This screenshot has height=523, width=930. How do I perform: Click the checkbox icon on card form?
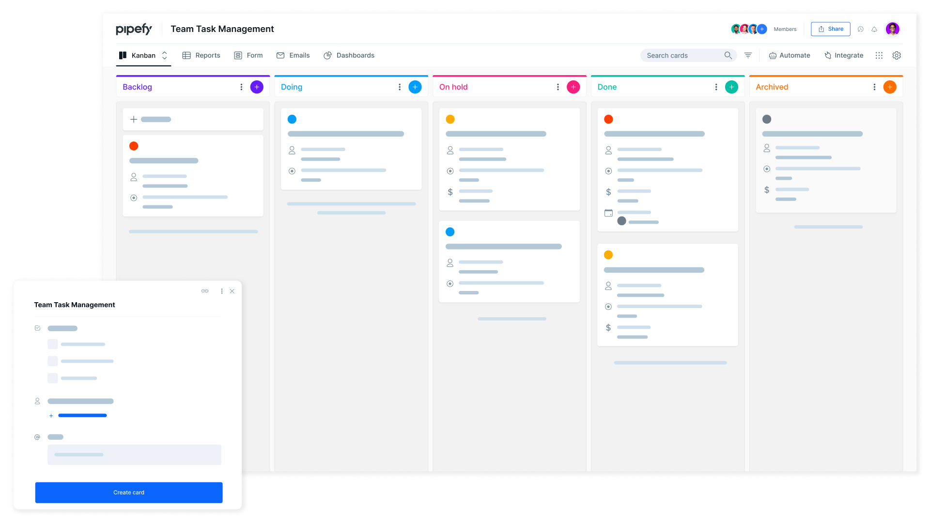(37, 327)
